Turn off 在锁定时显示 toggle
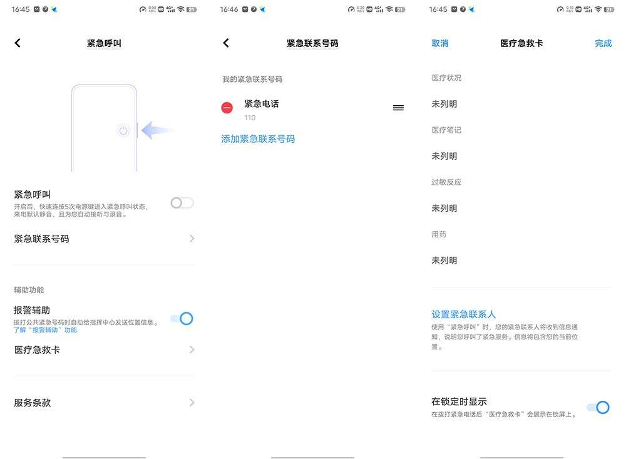This screenshot has width=626, height=459. click(598, 408)
